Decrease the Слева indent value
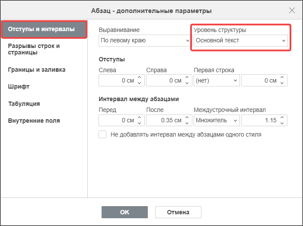The width and height of the screenshot is (303, 226). (140, 83)
